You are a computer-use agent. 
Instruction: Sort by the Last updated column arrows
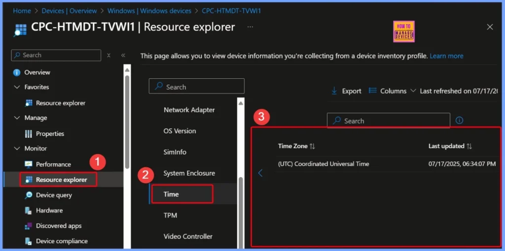pyautogui.click(x=469, y=146)
